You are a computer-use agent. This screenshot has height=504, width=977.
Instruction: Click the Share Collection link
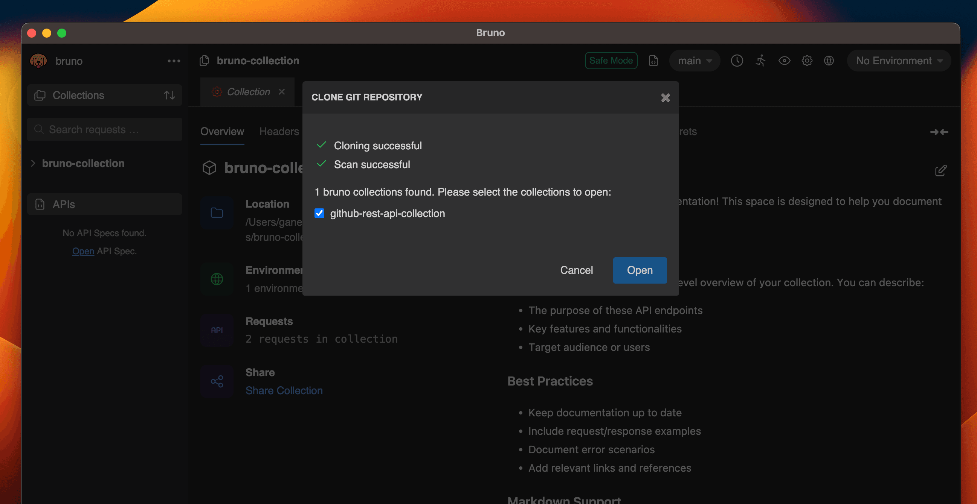point(284,390)
